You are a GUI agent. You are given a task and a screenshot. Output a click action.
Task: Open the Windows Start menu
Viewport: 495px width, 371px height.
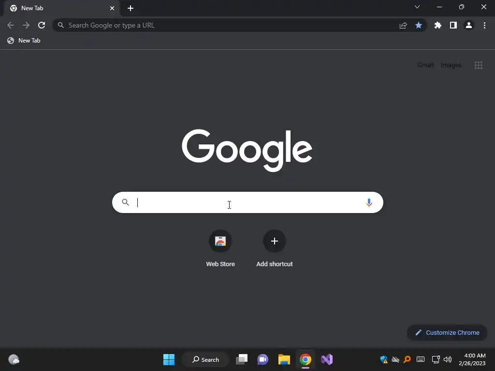pyautogui.click(x=169, y=359)
